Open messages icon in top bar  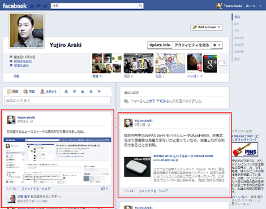(x=38, y=6)
